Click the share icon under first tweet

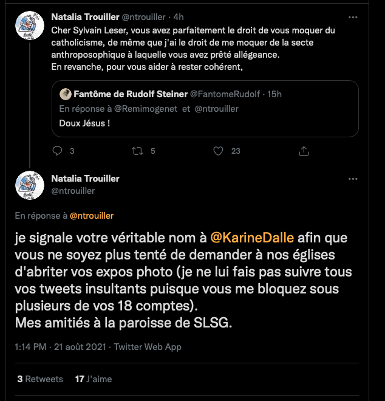(x=304, y=151)
